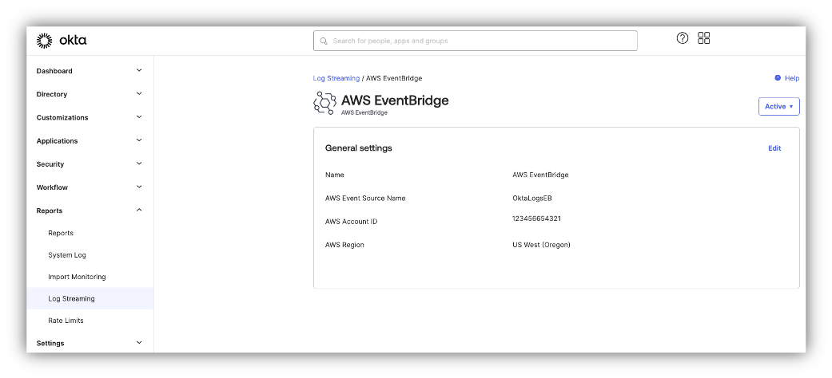Open the help question mark icon

(x=682, y=38)
